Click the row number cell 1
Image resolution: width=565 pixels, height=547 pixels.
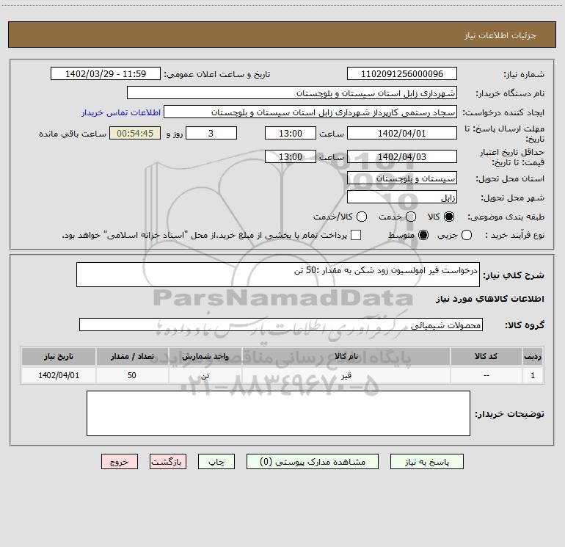(x=533, y=375)
